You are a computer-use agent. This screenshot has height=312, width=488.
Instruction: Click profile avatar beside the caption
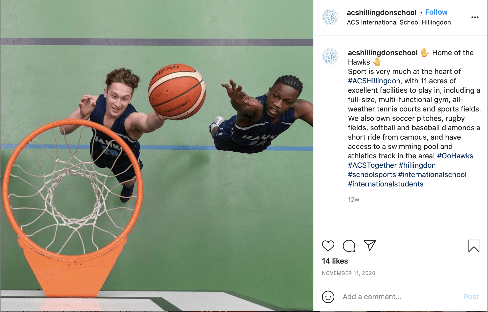[330, 56]
